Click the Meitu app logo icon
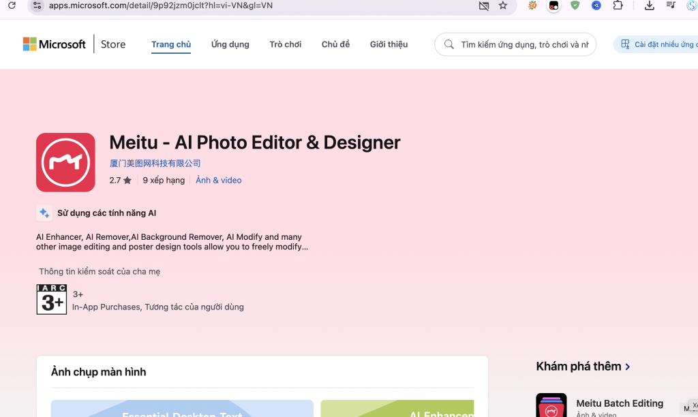Viewport: 698px width, 417px height. pos(65,162)
